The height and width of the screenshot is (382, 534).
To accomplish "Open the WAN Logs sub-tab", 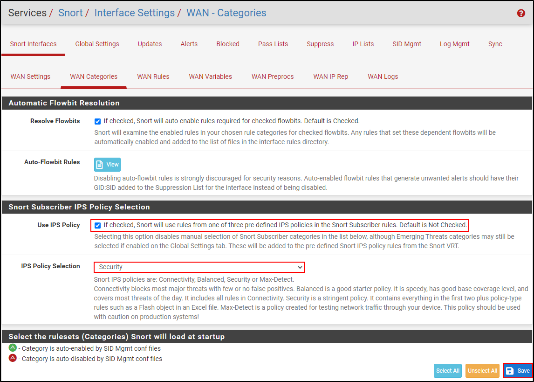I will [383, 76].
